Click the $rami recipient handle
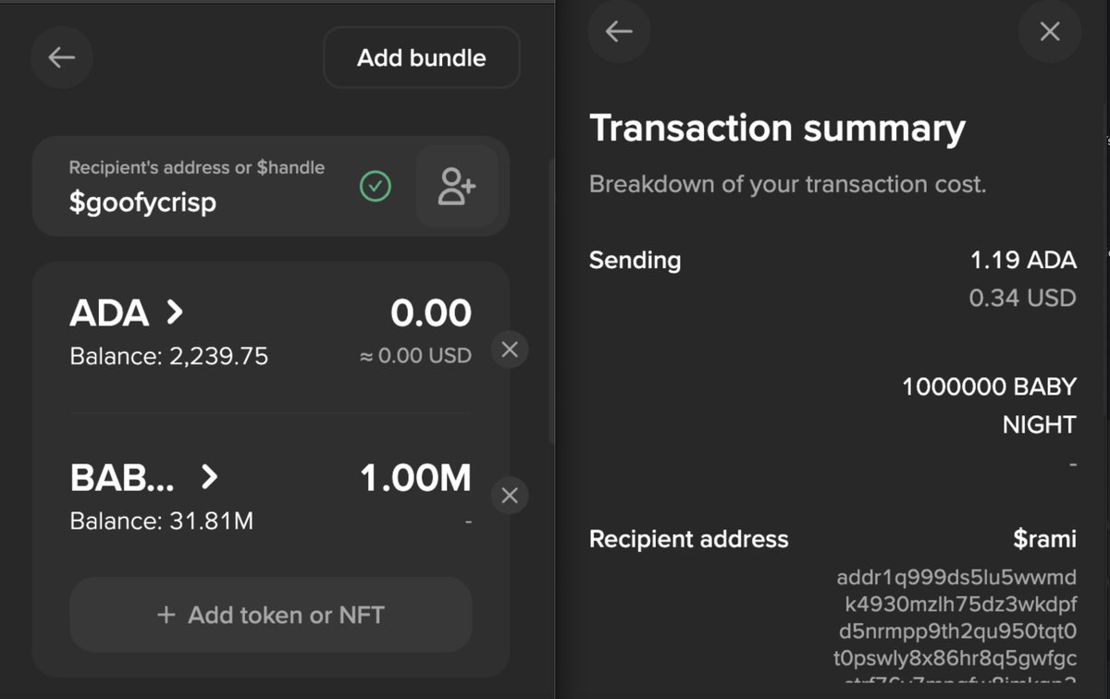The height and width of the screenshot is (699, 1110). (1045, 539)
